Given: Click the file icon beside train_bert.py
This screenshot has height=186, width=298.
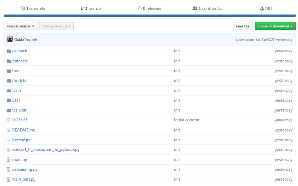Looking at the screenshot, I should 9,179.
